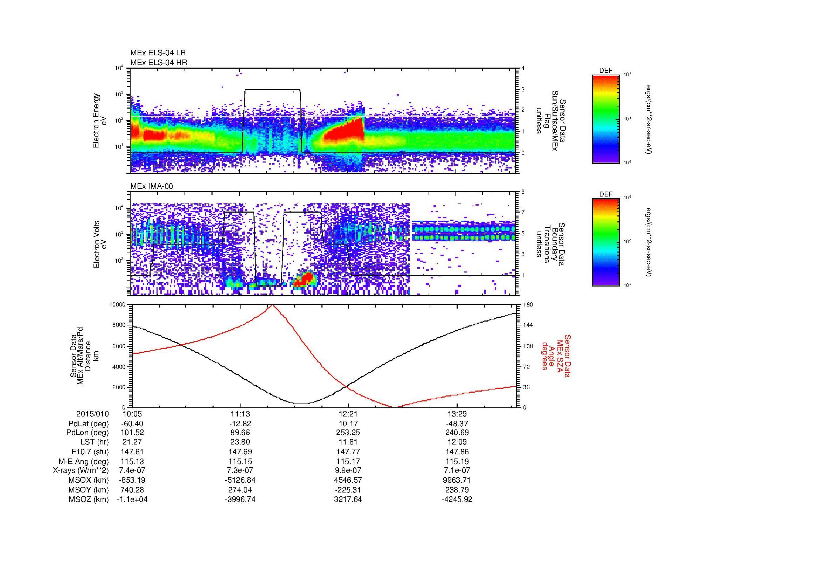
Task: Click the F10.7 value 147.61
Action: click(132, 452)
